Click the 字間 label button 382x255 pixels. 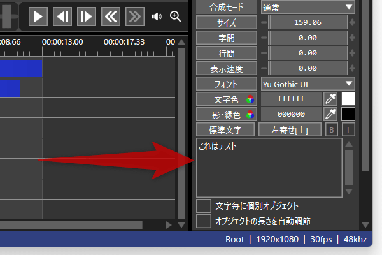pyautogui.click(x=227, y=38)
